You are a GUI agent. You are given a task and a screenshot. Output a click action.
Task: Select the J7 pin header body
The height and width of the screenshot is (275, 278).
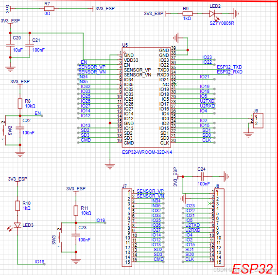point(127,228)
